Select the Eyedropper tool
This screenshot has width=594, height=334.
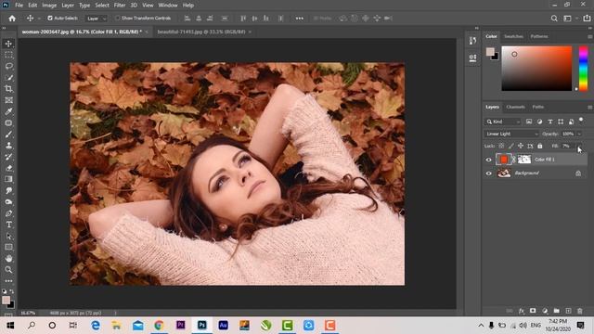8,111
